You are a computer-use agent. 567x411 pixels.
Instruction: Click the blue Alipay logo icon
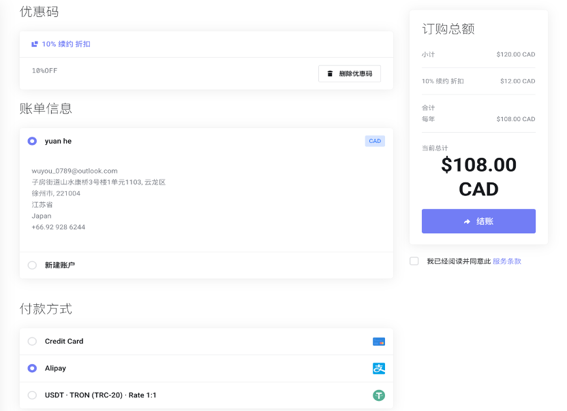[x=379, y=368]
